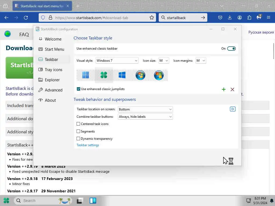Open the Welcome section in StartAllBack
Viewport: 275px width, 206px height.
[53, 39]
